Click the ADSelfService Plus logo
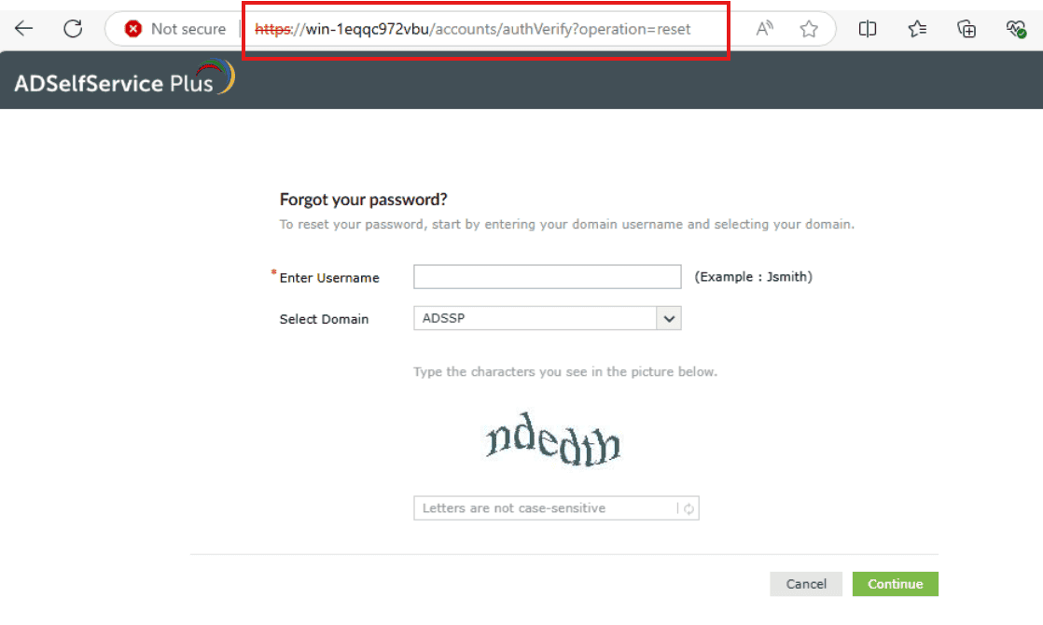The image size is (1043, 625). pos(124,77)
